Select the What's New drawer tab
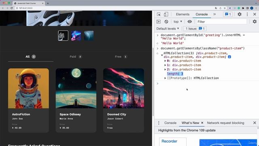The width and height of the screenshot is (259, 146). click(190, 123)
